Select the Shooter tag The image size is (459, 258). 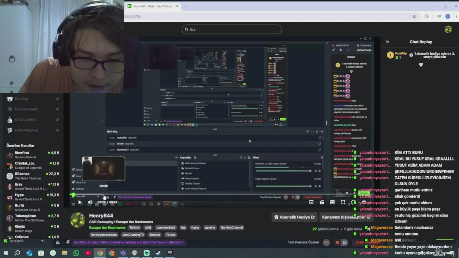tap(155, 235)
